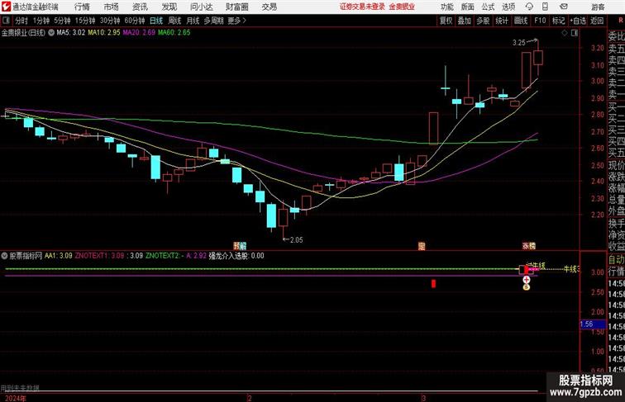The height and width of the screenshot is (402, 625).
Task: Toggle the left sidebar panel icon
Action: point(6,21)
